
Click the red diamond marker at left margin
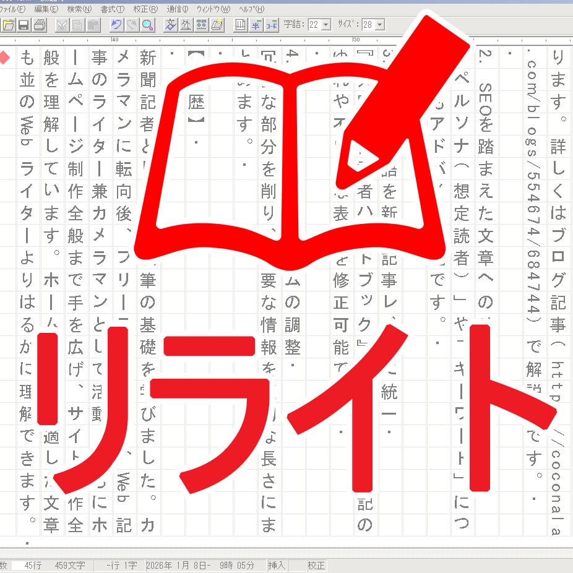[4, 58]
